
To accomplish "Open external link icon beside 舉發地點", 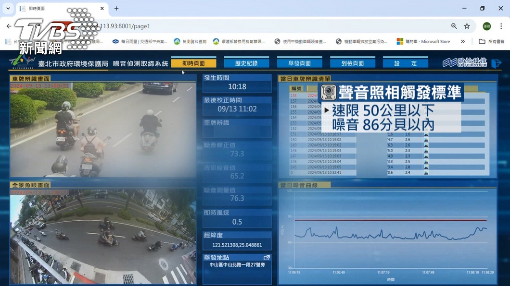I will click(267, 258).
